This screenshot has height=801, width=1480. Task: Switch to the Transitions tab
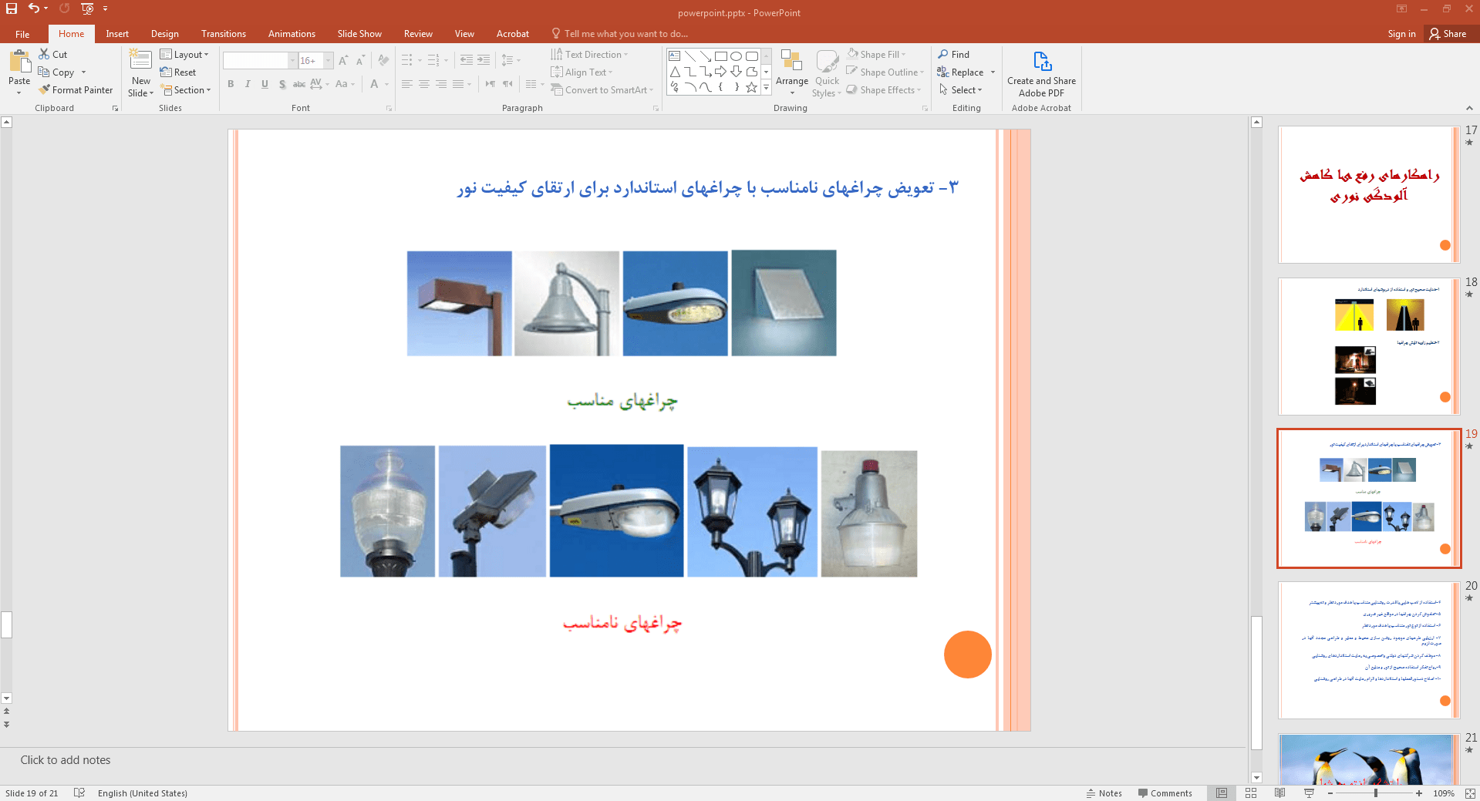coord(224,34)
